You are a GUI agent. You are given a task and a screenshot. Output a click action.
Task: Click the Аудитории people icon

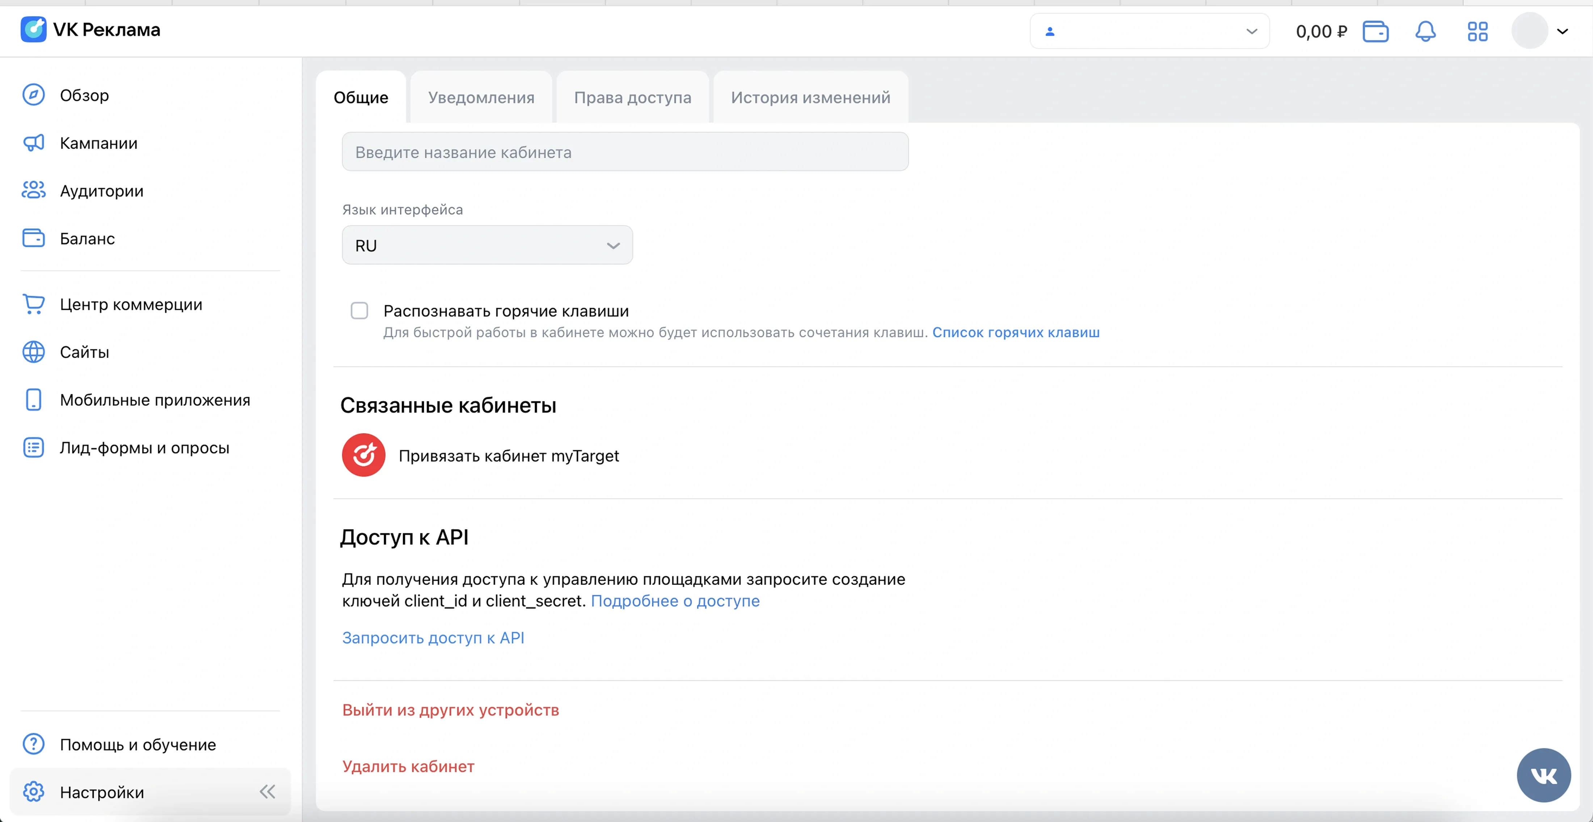point(33,190)
